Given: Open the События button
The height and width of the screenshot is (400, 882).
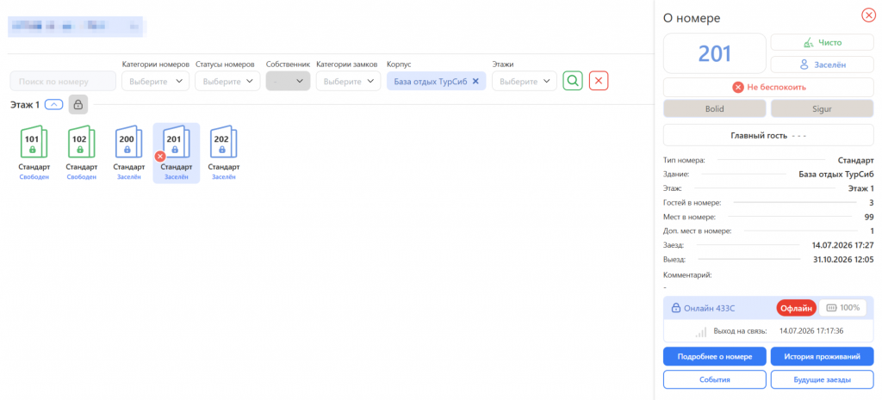Looking at the screenshot, I should [714, 379].
